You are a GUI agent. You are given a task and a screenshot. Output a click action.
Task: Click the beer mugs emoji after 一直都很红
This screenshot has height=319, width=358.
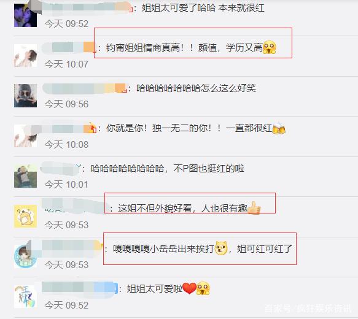[x=279, y=128]
